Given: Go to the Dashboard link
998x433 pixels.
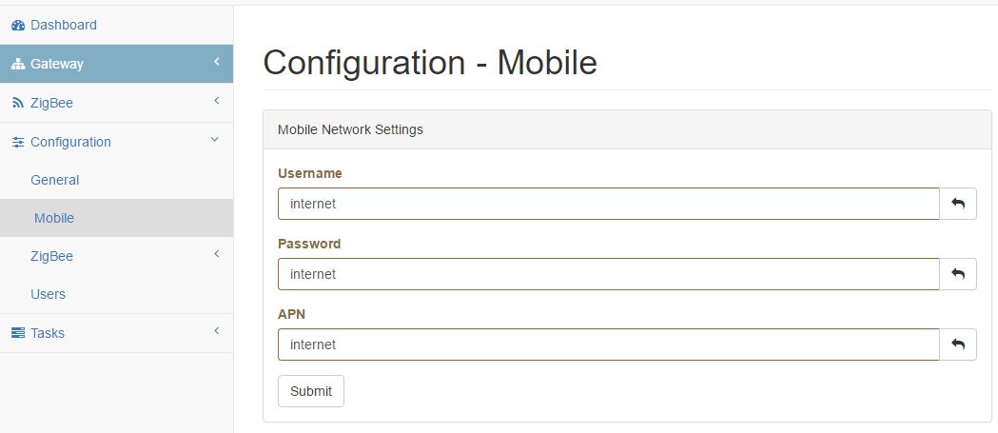Looking at the screenshot, I should click(x=64, y=25).
